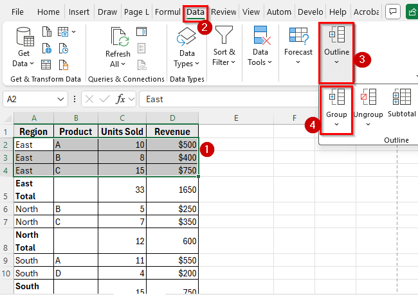This screenshot has height=295, width=418.
Task: Click the Region header cell
Action: [x=33, y=131]
